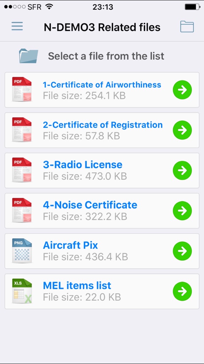This screenshot has width=204, height=364.
Task: Select Aircraft Pix file name
Action: point(70,245)
